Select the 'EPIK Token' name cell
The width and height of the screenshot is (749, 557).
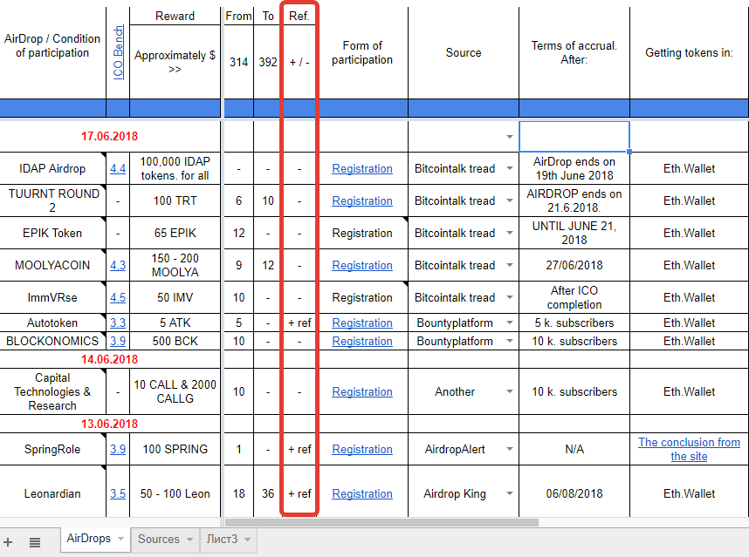52,233
